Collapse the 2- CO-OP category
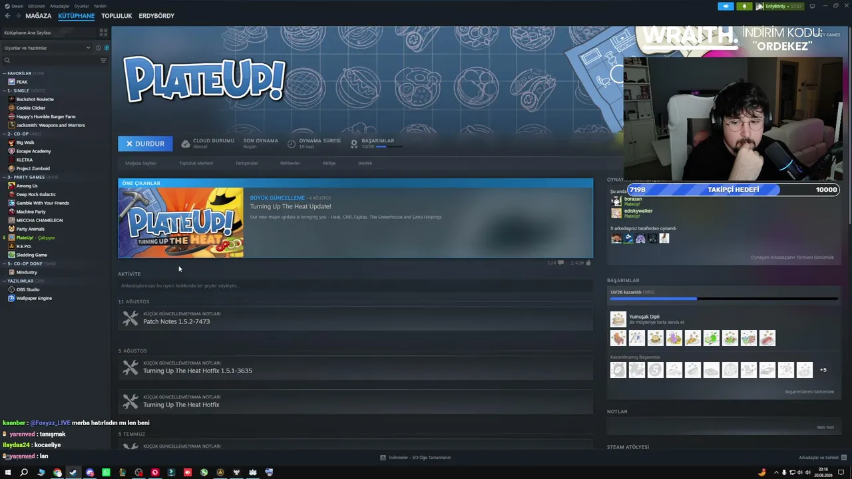The width and height of the screenshot is (852, 479). 4,134
